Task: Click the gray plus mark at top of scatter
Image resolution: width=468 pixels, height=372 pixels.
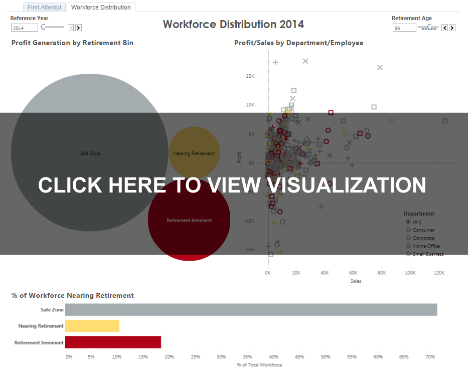Action: tap(275, 62)
